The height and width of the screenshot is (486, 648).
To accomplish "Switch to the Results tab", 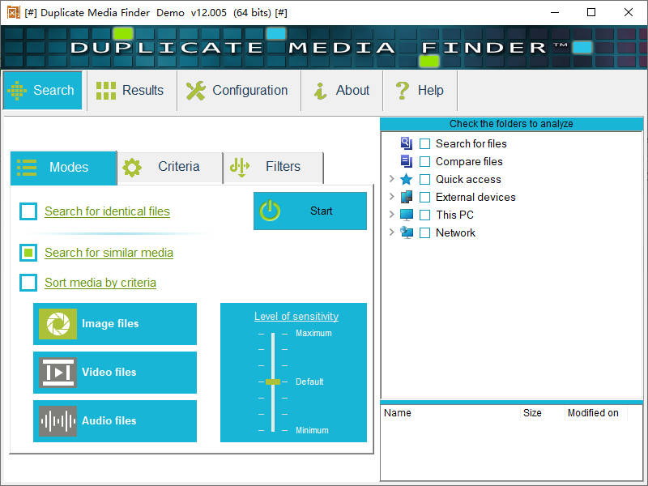I will point(131,90).
